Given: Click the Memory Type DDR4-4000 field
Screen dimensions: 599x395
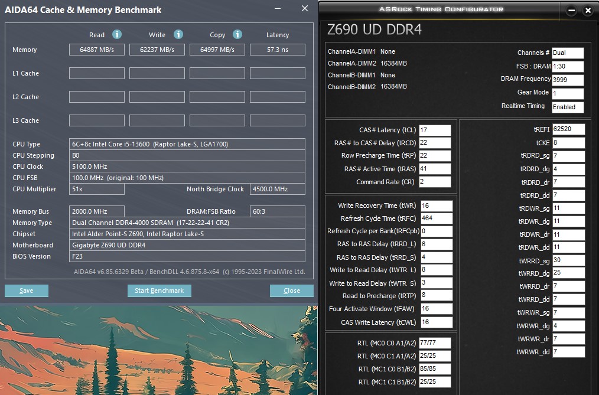Looking at the screenshot, I should (x=187, y=223).
